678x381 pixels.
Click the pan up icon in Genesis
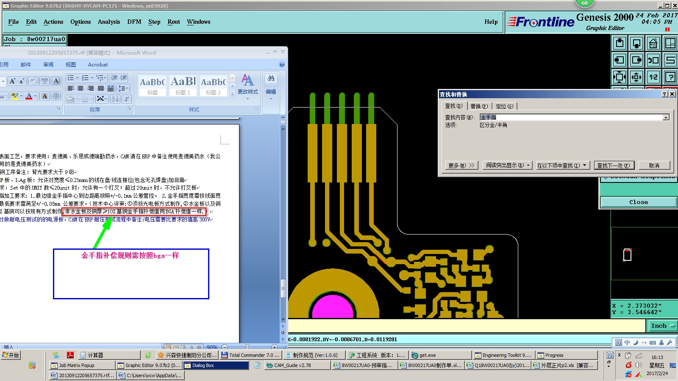click(x=620, y=43)
